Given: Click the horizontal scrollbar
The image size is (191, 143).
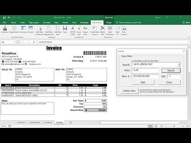Looking at the screenshot, I should click(x=140, y=122).
